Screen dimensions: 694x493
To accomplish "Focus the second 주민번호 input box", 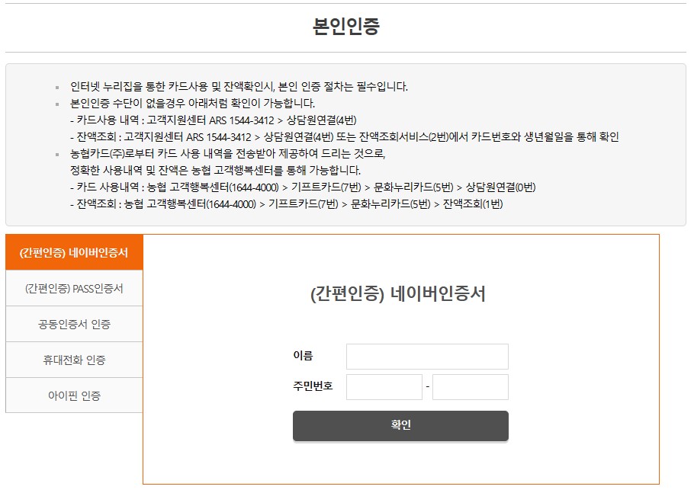I will tap(471, 387).
